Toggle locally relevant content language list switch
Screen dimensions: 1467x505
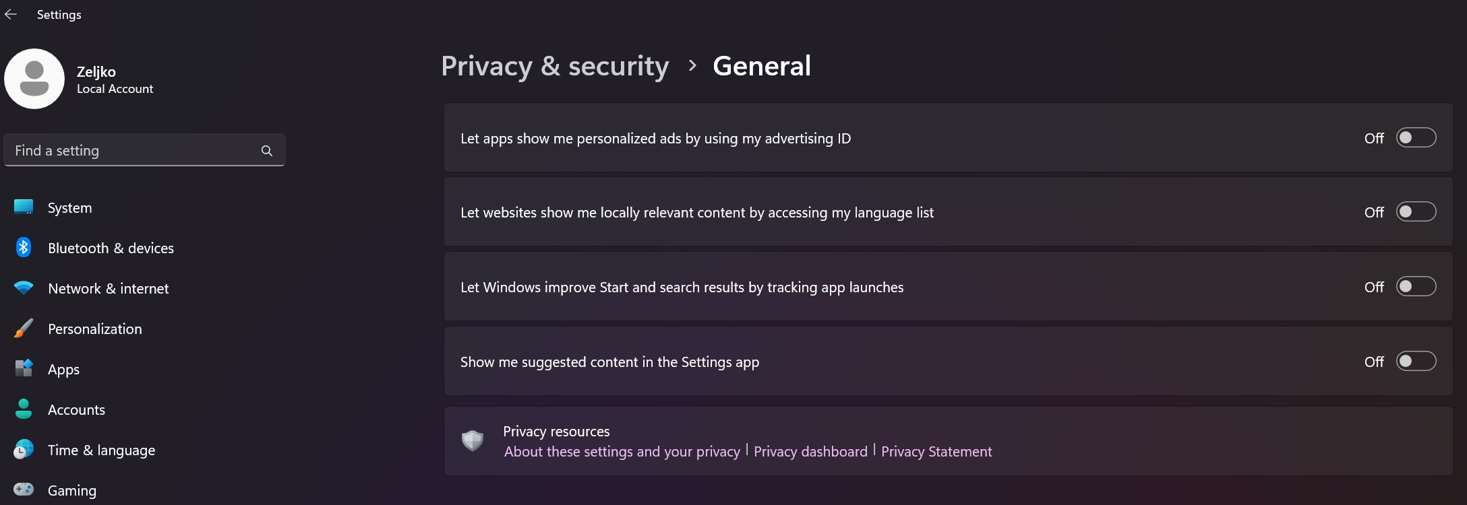coord(1416,211)
